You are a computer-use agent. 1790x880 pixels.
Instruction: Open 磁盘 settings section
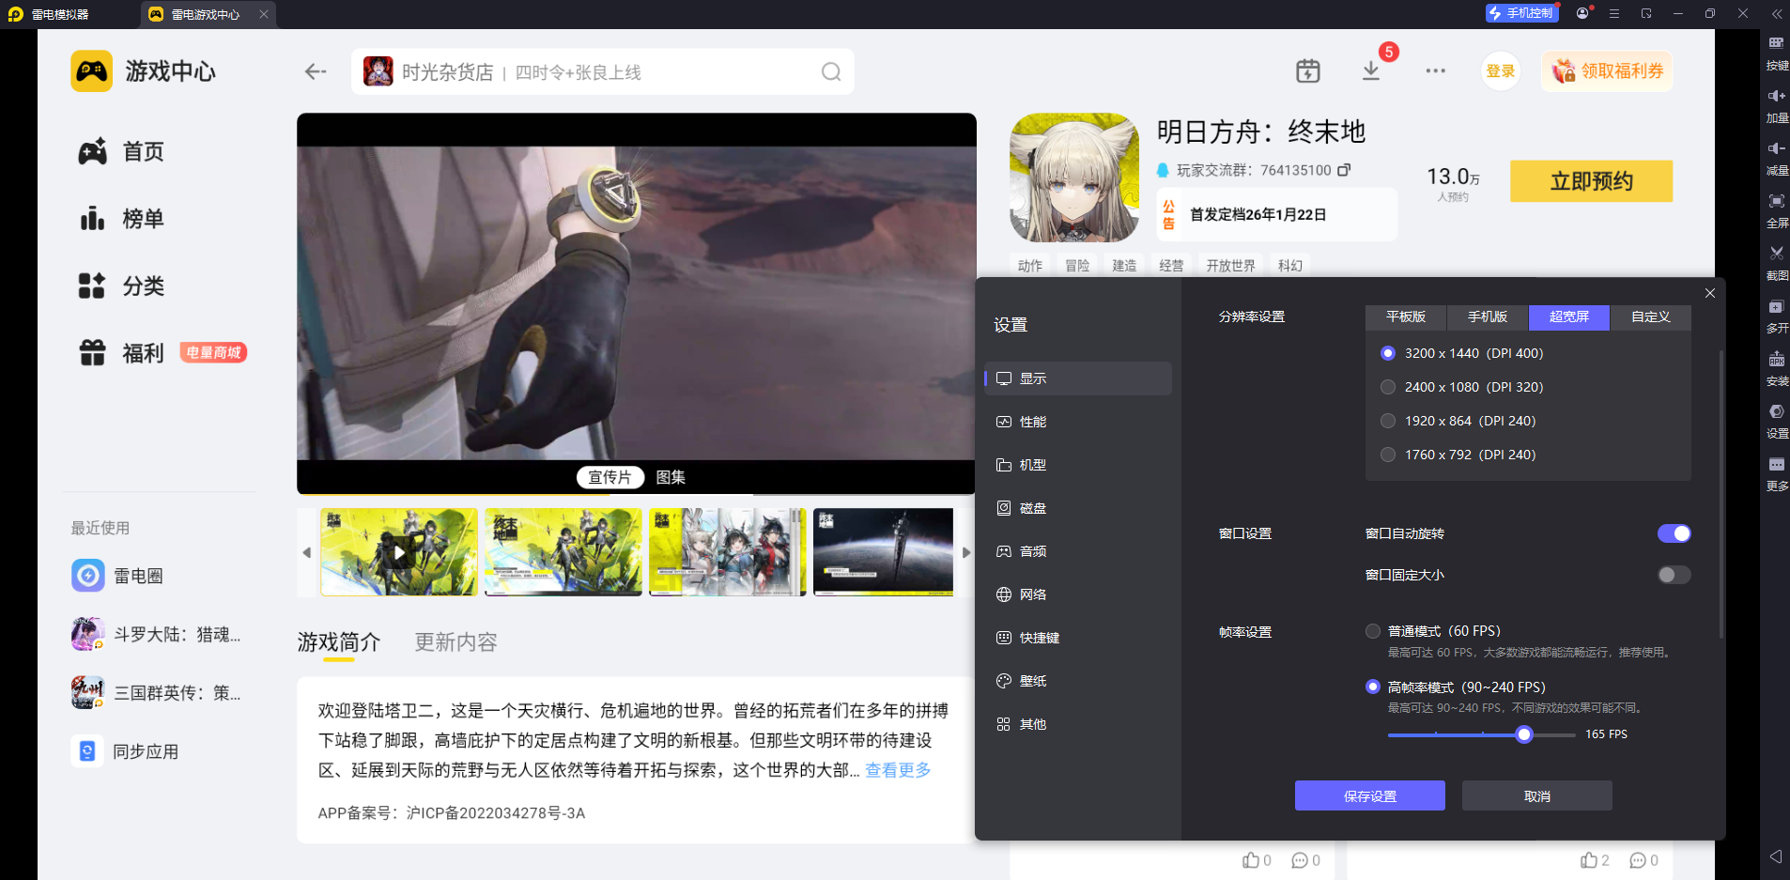click(x=1078, y=508)
